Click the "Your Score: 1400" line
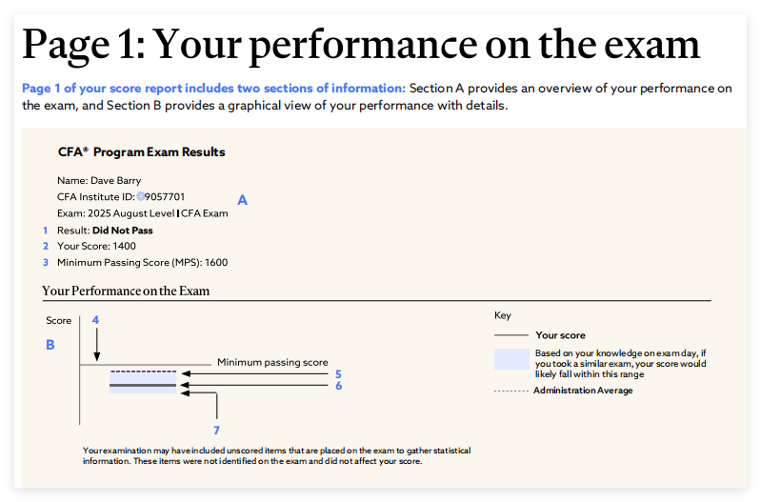Screen dimensions: 761x502 click(96, 246)
